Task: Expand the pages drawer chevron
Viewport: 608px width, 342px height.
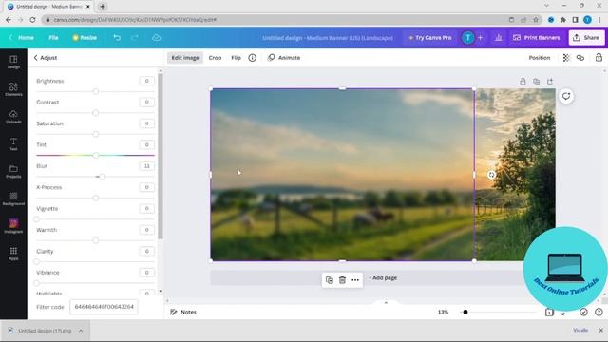Action: coord(386,302)
